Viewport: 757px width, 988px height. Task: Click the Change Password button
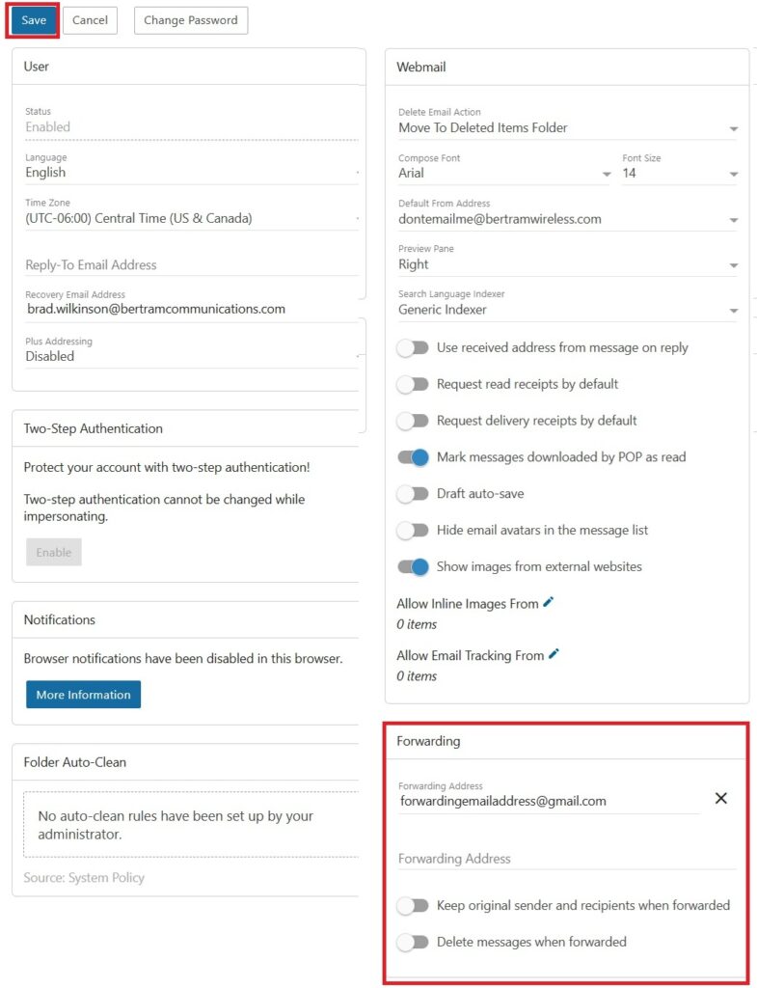[x=191, y=20]
